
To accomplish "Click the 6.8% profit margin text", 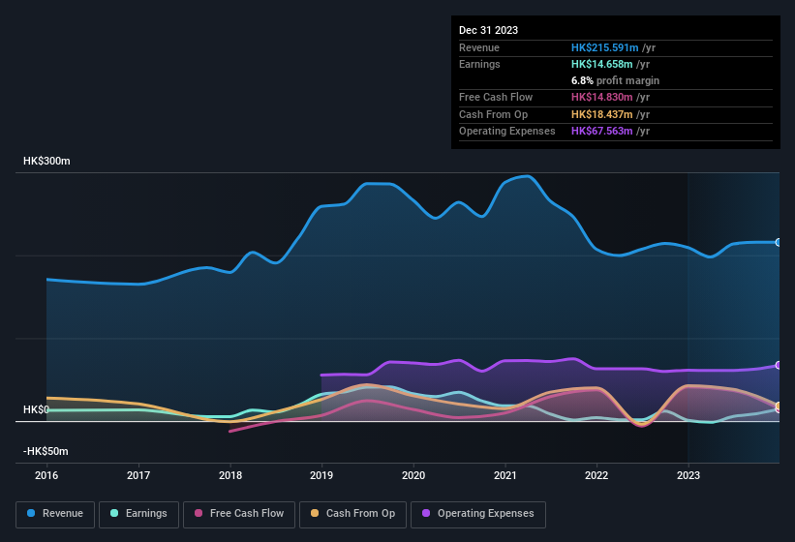I will [615, 80].
